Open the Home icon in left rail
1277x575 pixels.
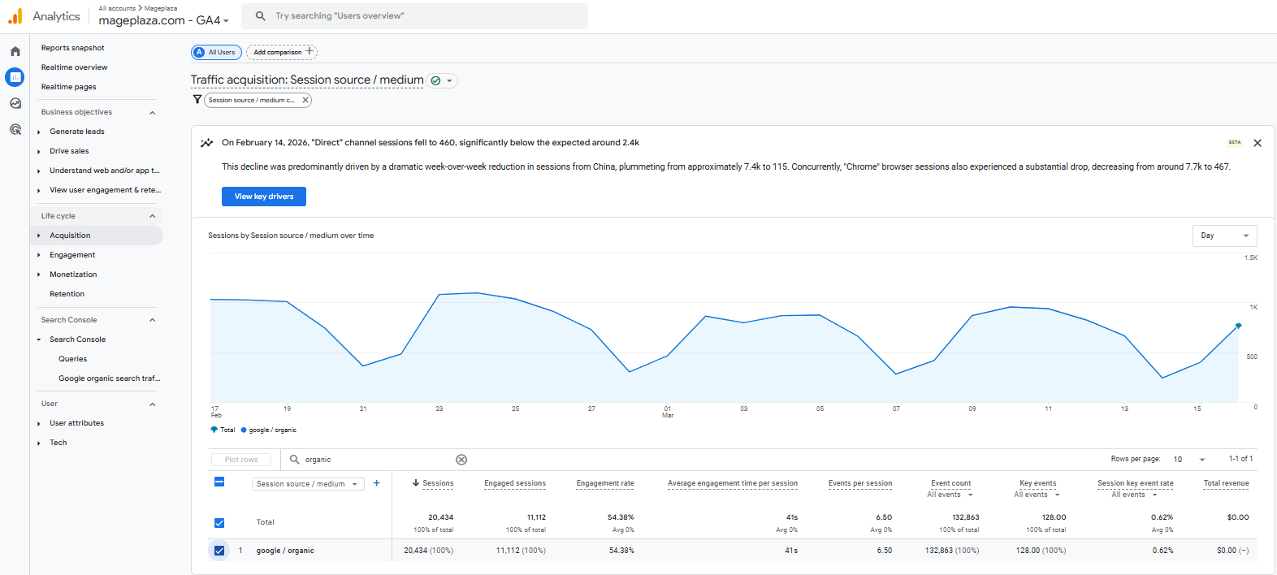[x=15, y=51]
